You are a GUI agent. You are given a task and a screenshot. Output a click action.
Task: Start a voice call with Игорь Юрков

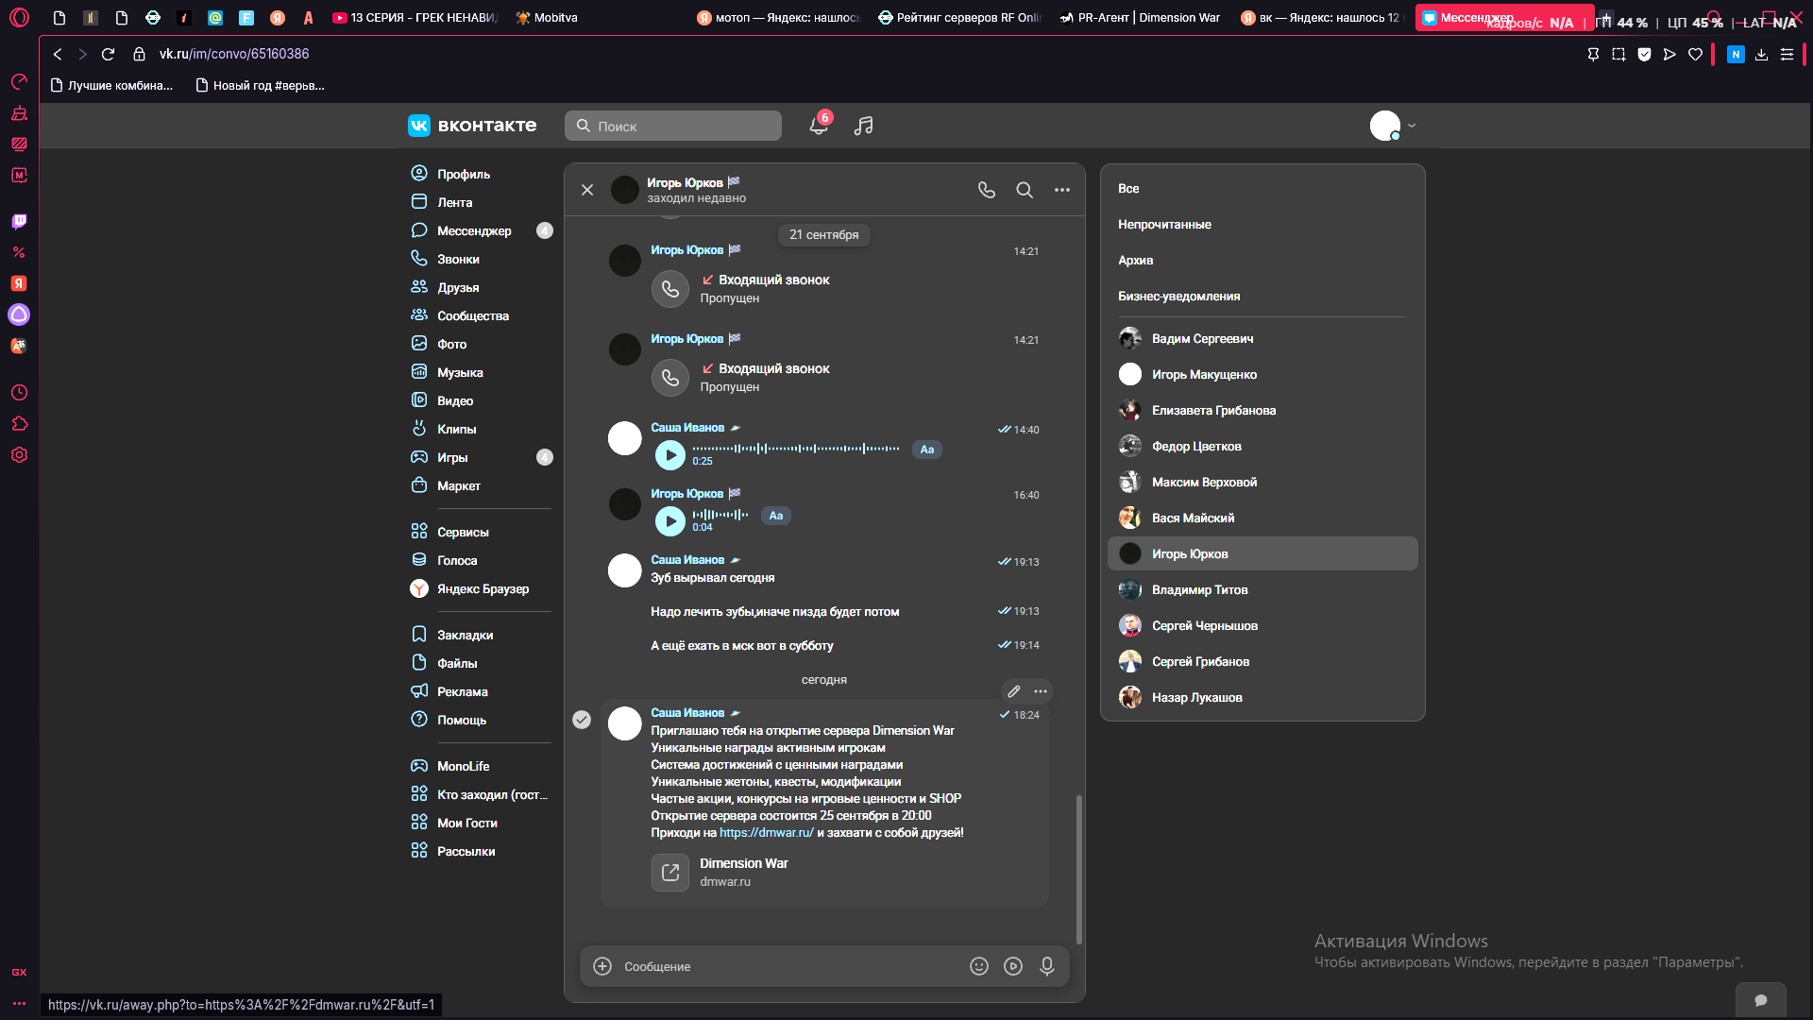(x=987, y=190)
